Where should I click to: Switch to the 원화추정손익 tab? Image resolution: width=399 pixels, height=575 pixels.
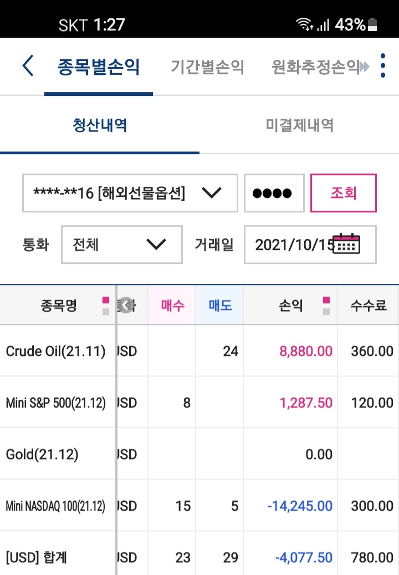pos(315,67)
